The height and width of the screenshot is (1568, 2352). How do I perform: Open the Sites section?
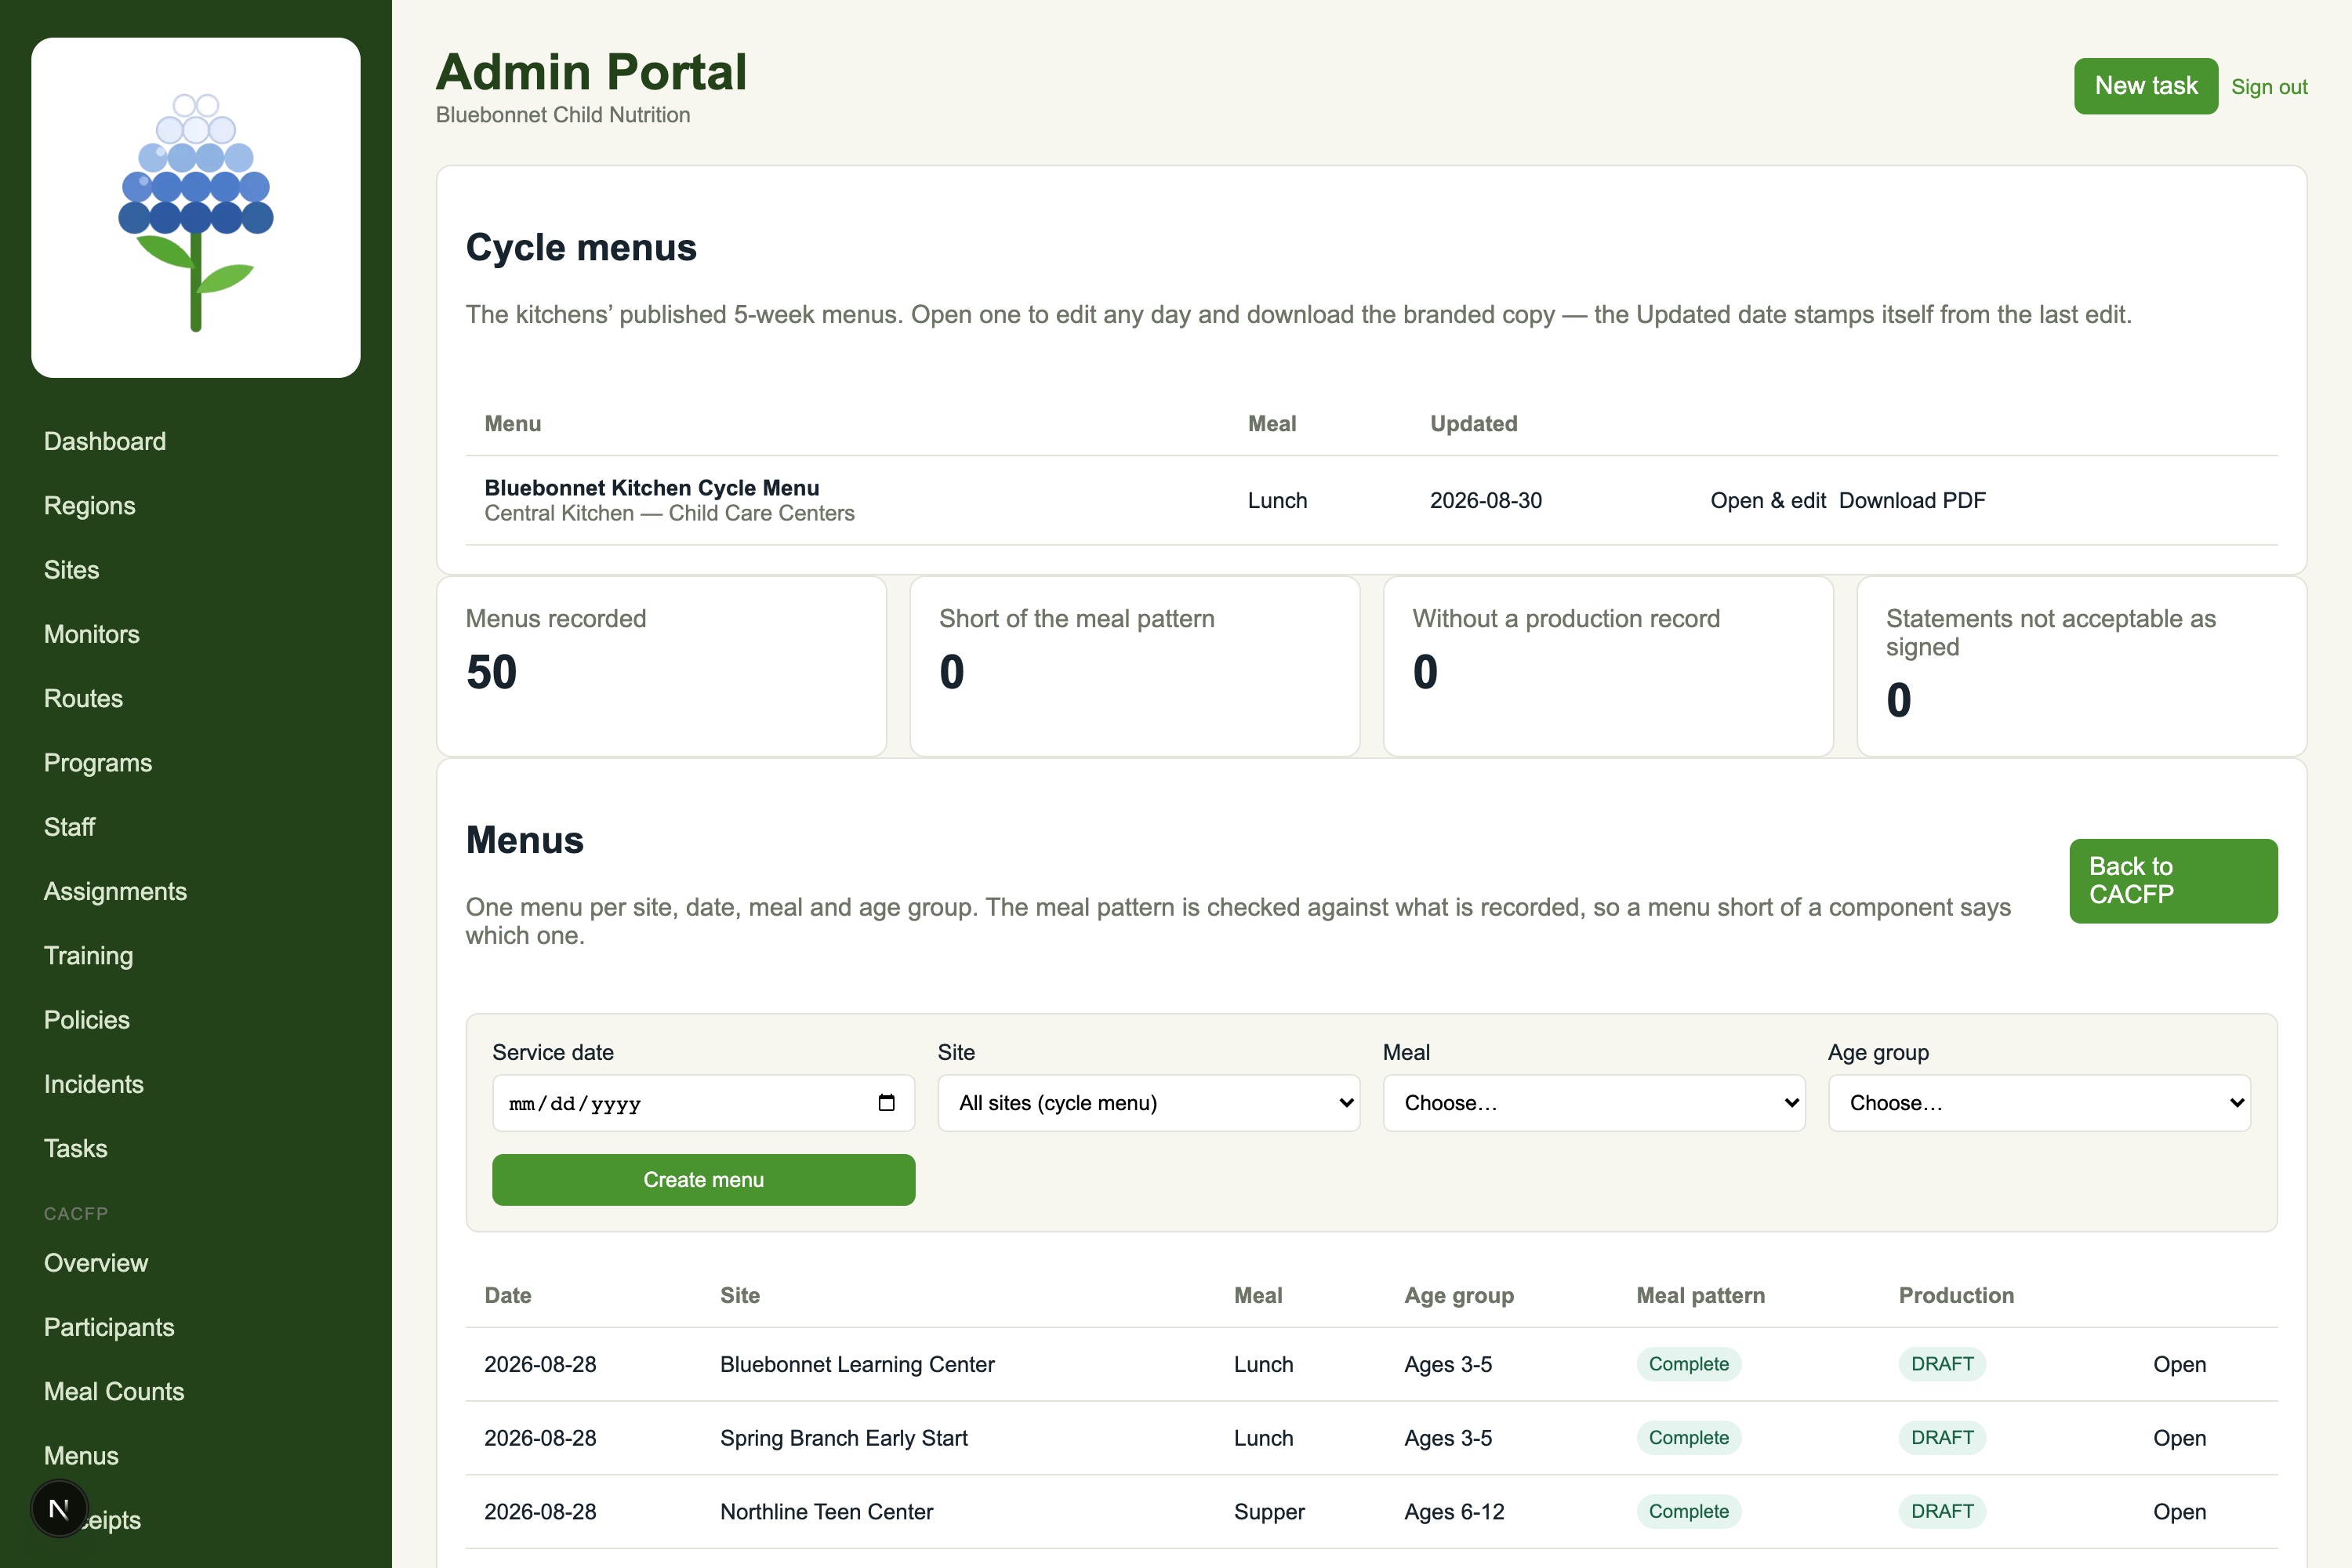(72, 569)
